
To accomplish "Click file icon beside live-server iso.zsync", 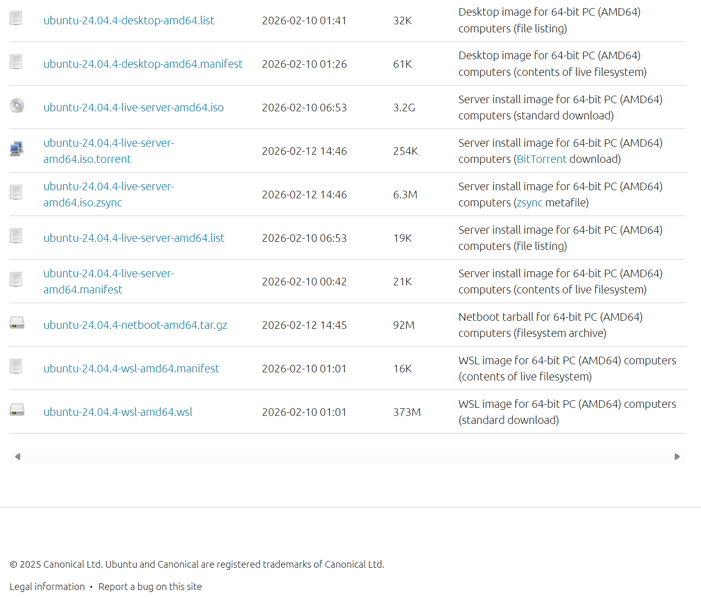I will tap(16, 193).
